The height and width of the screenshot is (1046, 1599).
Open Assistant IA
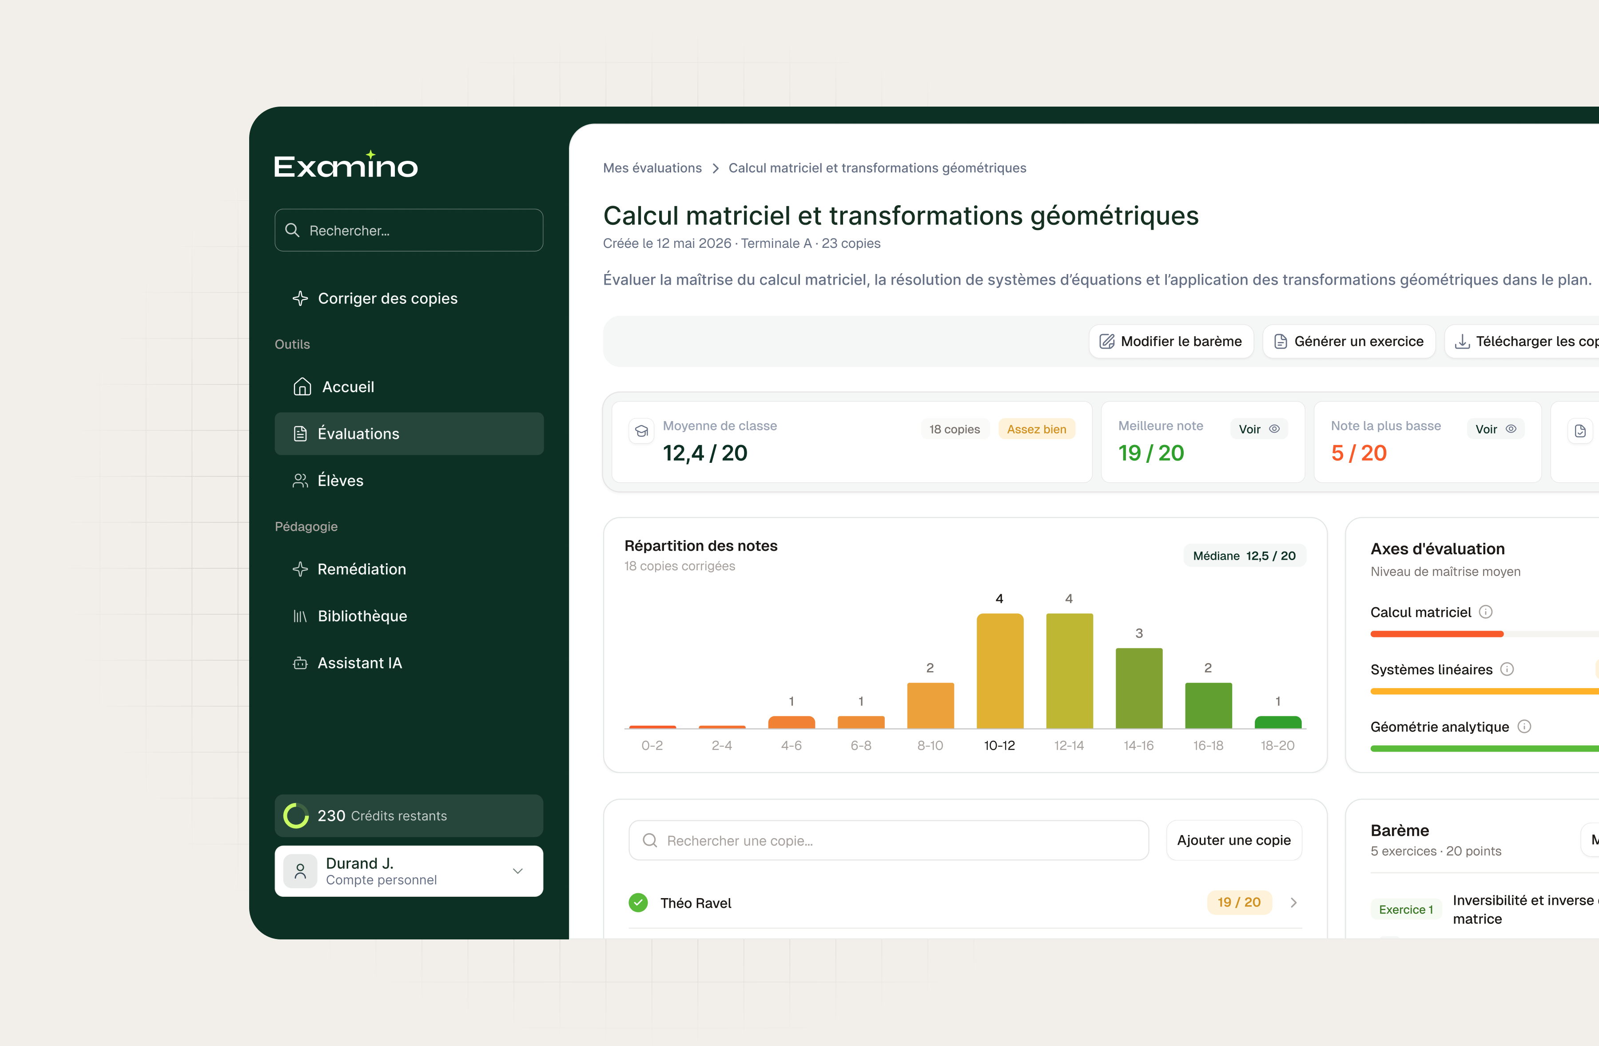pyautogui.click(x=409, y=663)
